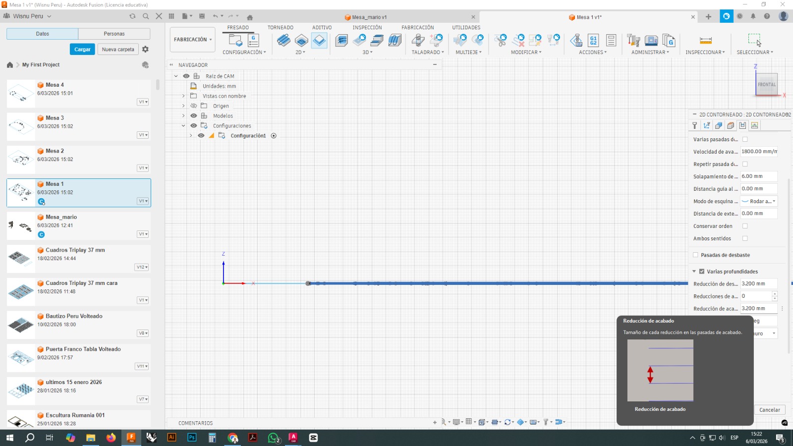This screenshot has height=446, width=793.
Task: Click the Cancelar button
Action: pos(769,410)
